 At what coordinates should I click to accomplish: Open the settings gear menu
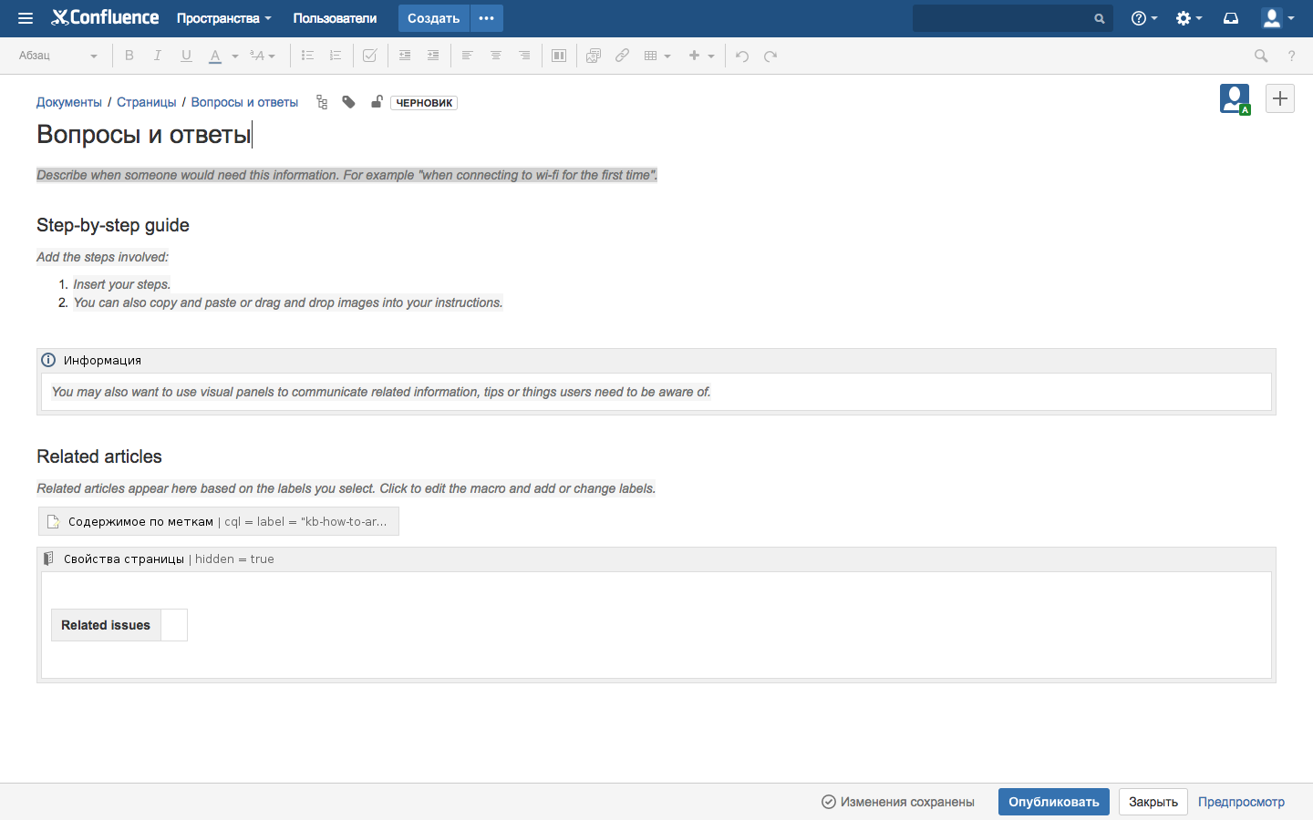1189,18
